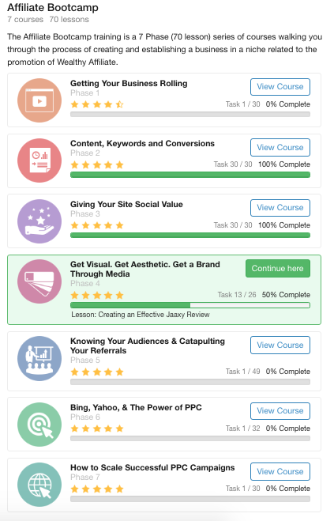
Task: Open the lesson Creating an Effective Jaaxy Review
Action: coord(141,315)
